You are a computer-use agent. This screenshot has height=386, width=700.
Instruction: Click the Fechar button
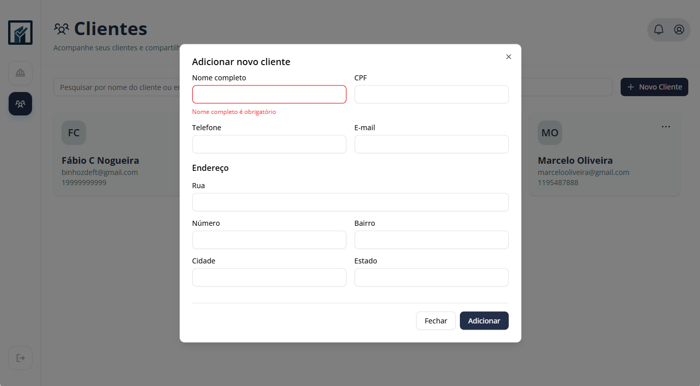(x=435, y=321)
